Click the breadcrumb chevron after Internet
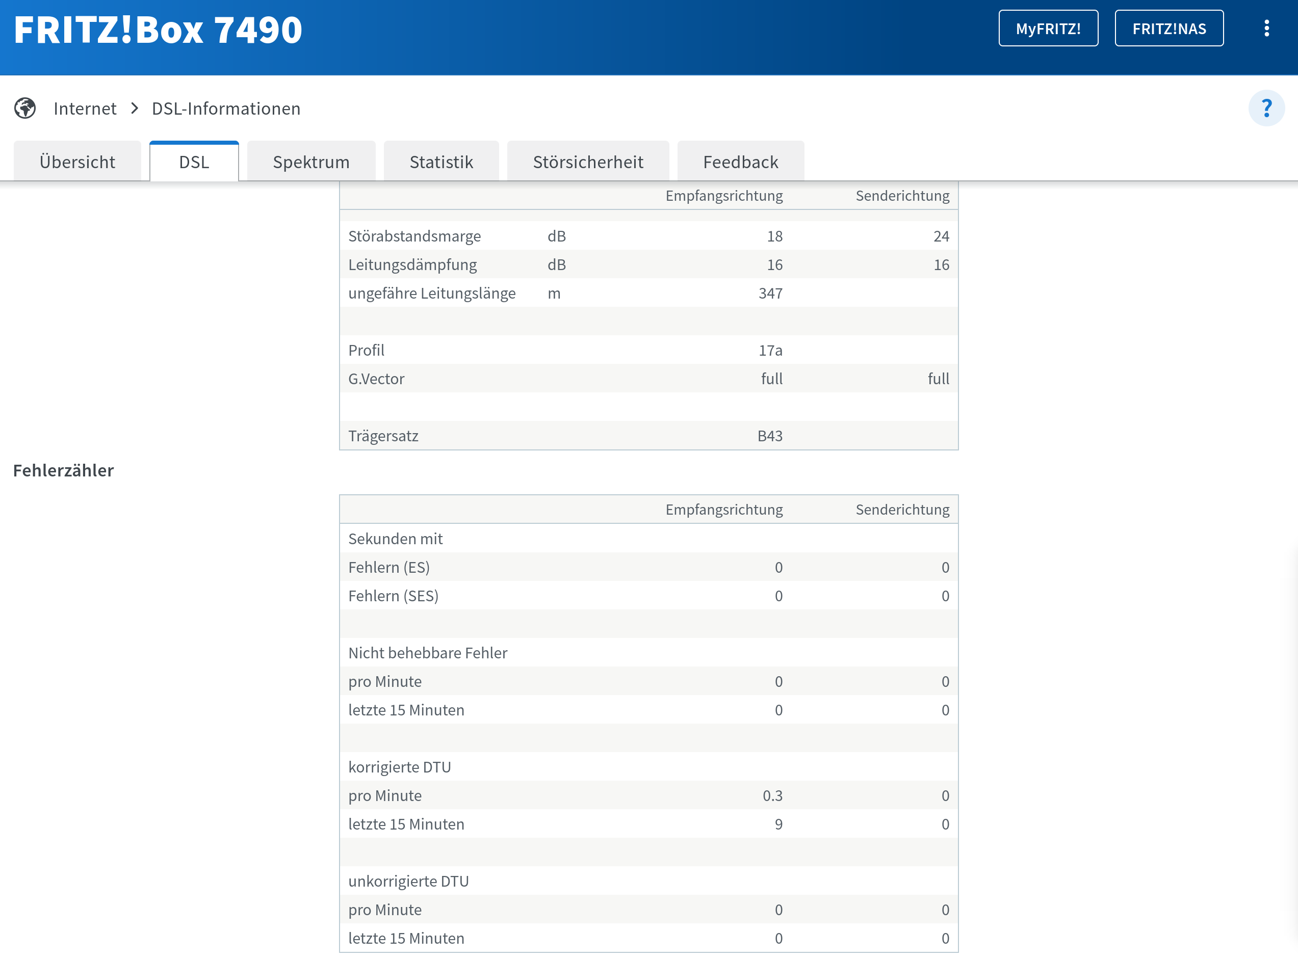Viewport: 1298px width, 959px height. [135, 109]
